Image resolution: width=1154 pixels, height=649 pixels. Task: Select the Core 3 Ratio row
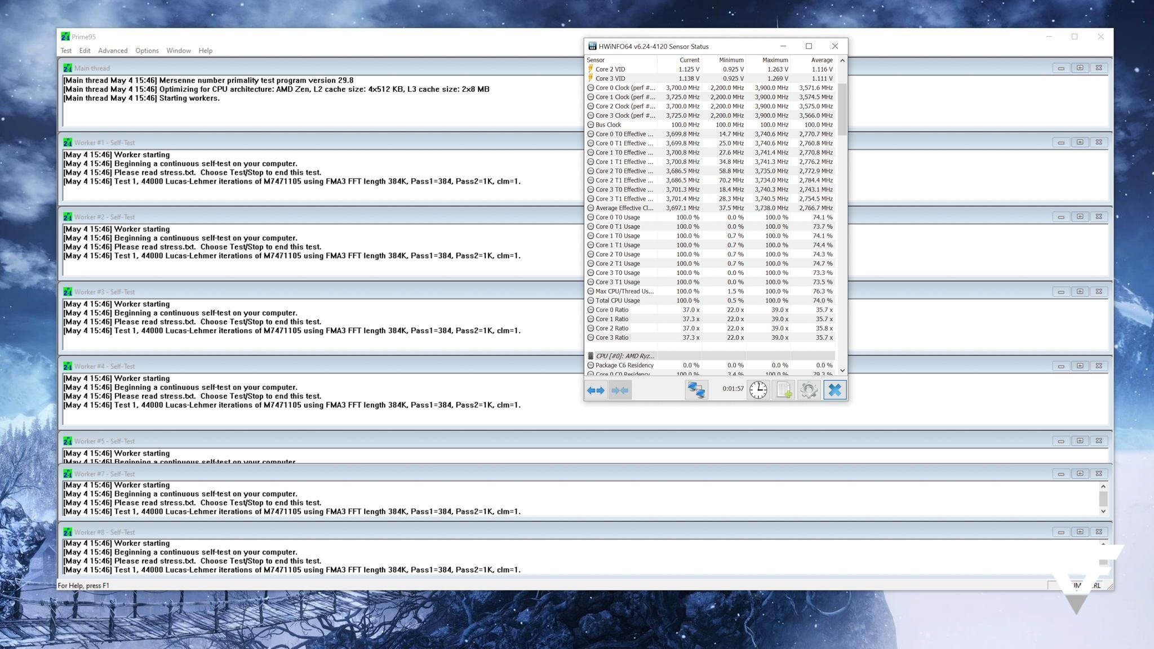point(710,337)
